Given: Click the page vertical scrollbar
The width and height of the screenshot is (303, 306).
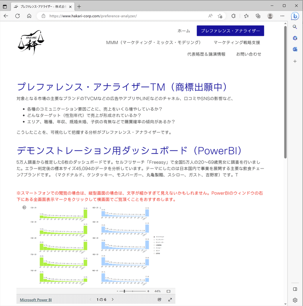Looking at the screenshot, I should (x=286, y=92).
